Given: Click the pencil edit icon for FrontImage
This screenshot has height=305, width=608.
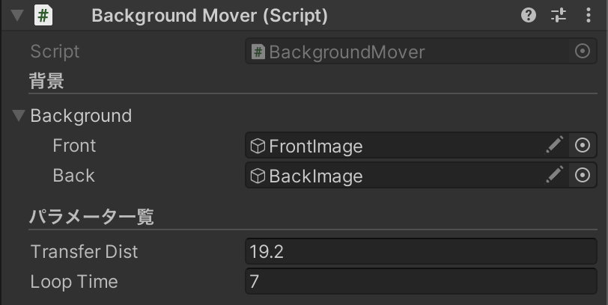Looking at the screenshot, I should pyautogui.click(x=554, y=146).
